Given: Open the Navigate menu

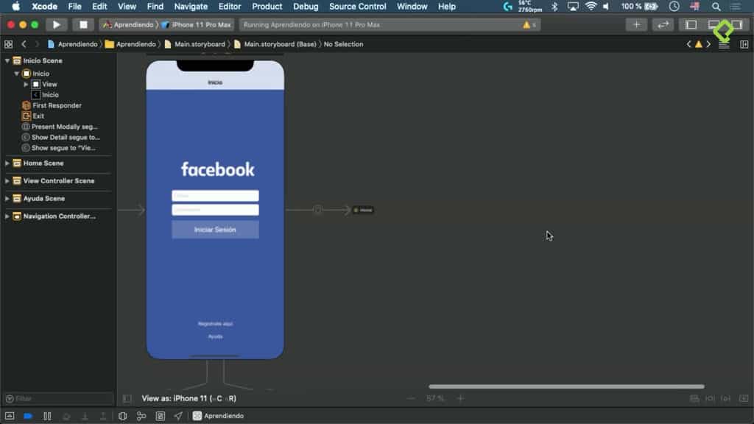Looking at the screenshot, I should point(191,7).
